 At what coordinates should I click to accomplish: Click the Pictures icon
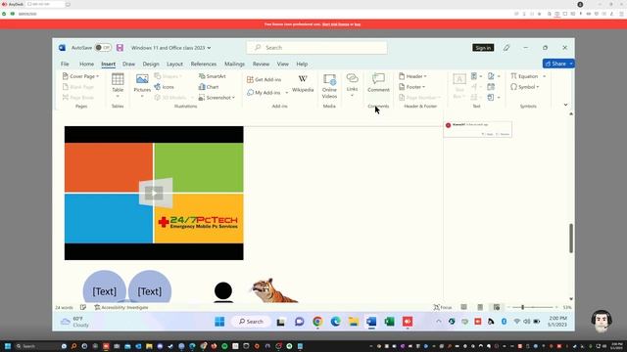142,79
